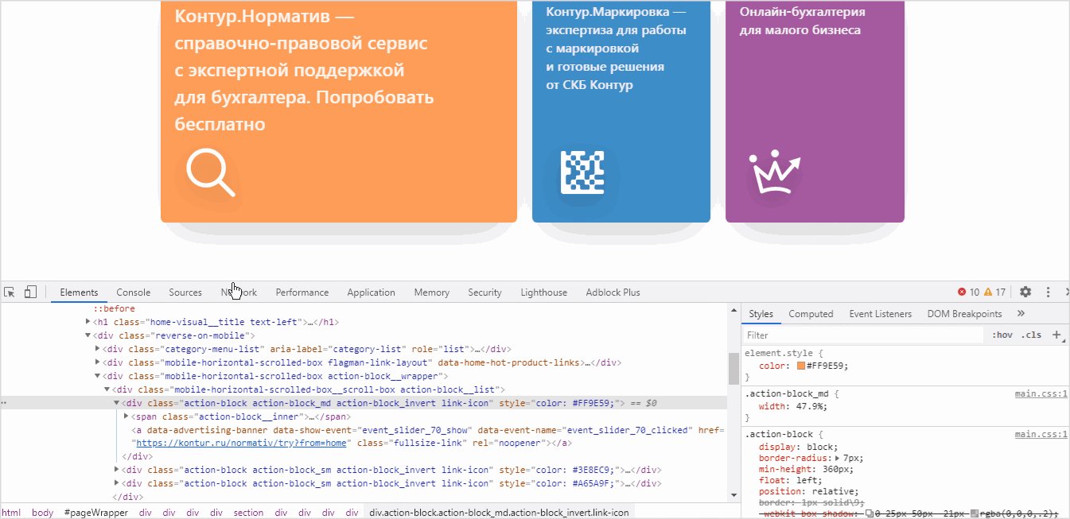Open main.css link of .action-block rule

click(x=1041, y=435)
